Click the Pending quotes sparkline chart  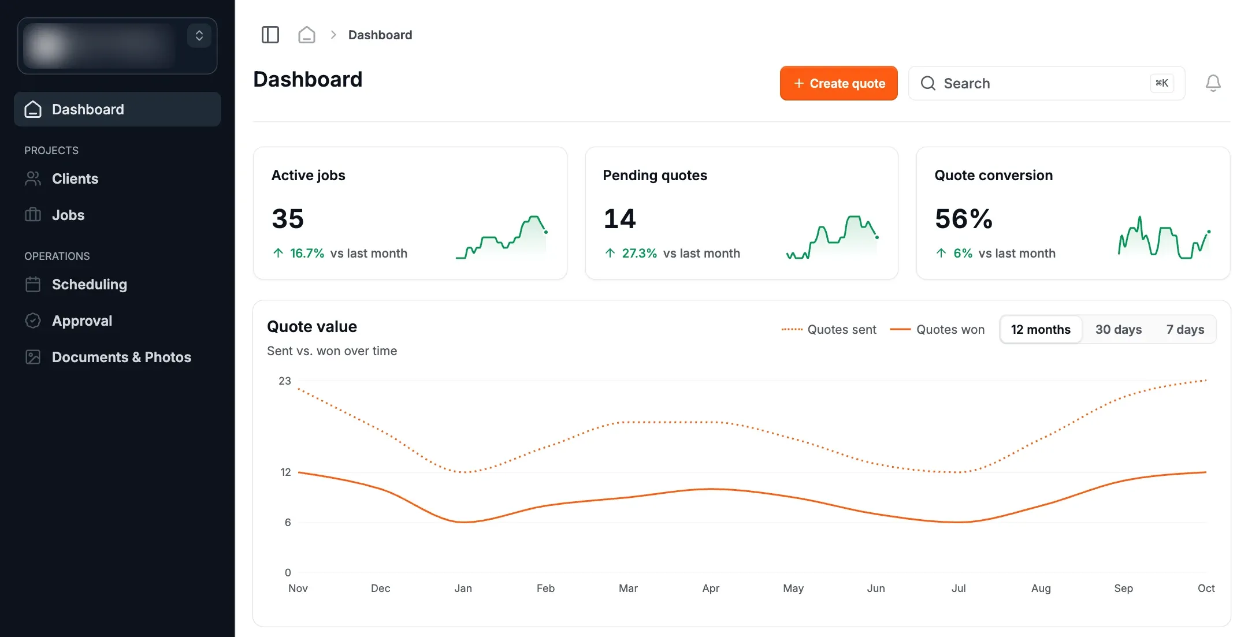pos(833,237)
